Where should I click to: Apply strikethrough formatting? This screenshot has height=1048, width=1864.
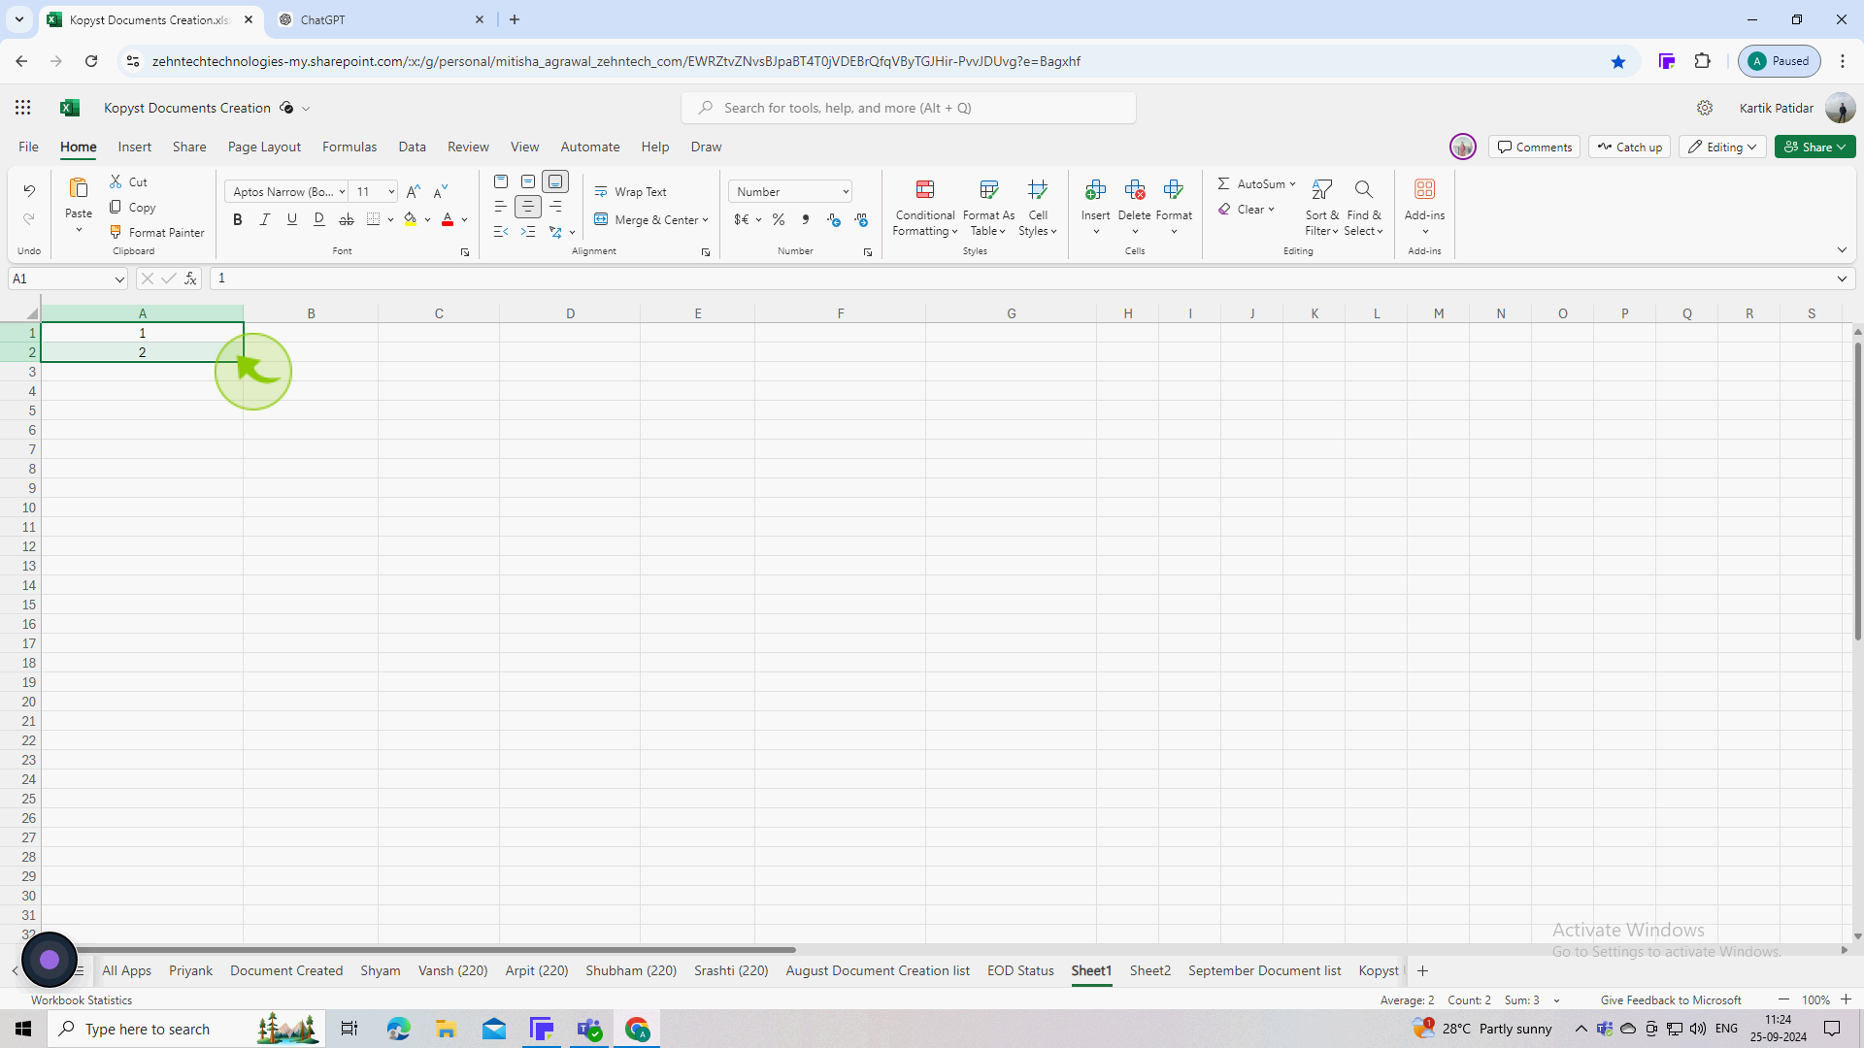point(347,219)
